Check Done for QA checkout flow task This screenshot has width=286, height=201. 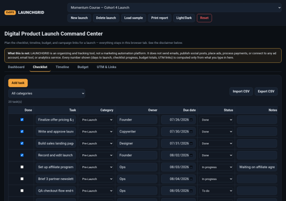point(22,191)
